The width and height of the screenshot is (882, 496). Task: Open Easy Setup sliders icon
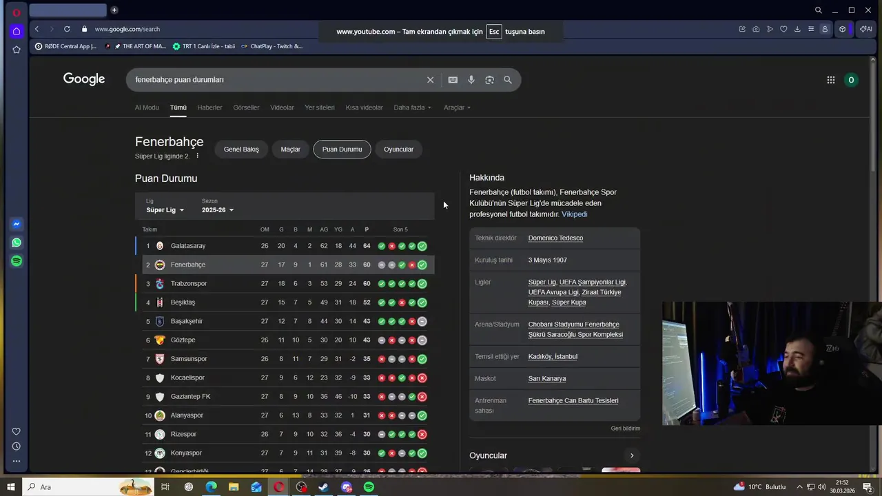(x=811, y=29)
